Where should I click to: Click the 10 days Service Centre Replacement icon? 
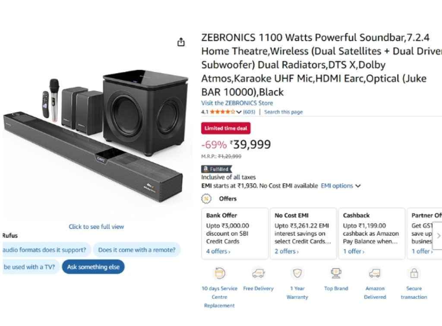[219, 273]
